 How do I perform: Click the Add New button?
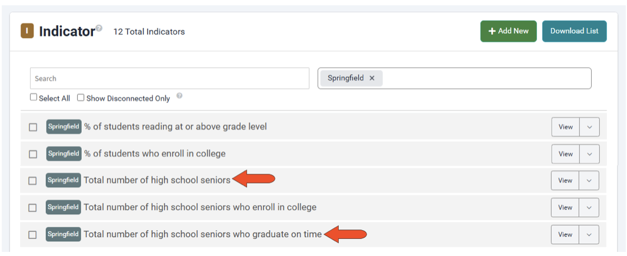pos(508,31)
